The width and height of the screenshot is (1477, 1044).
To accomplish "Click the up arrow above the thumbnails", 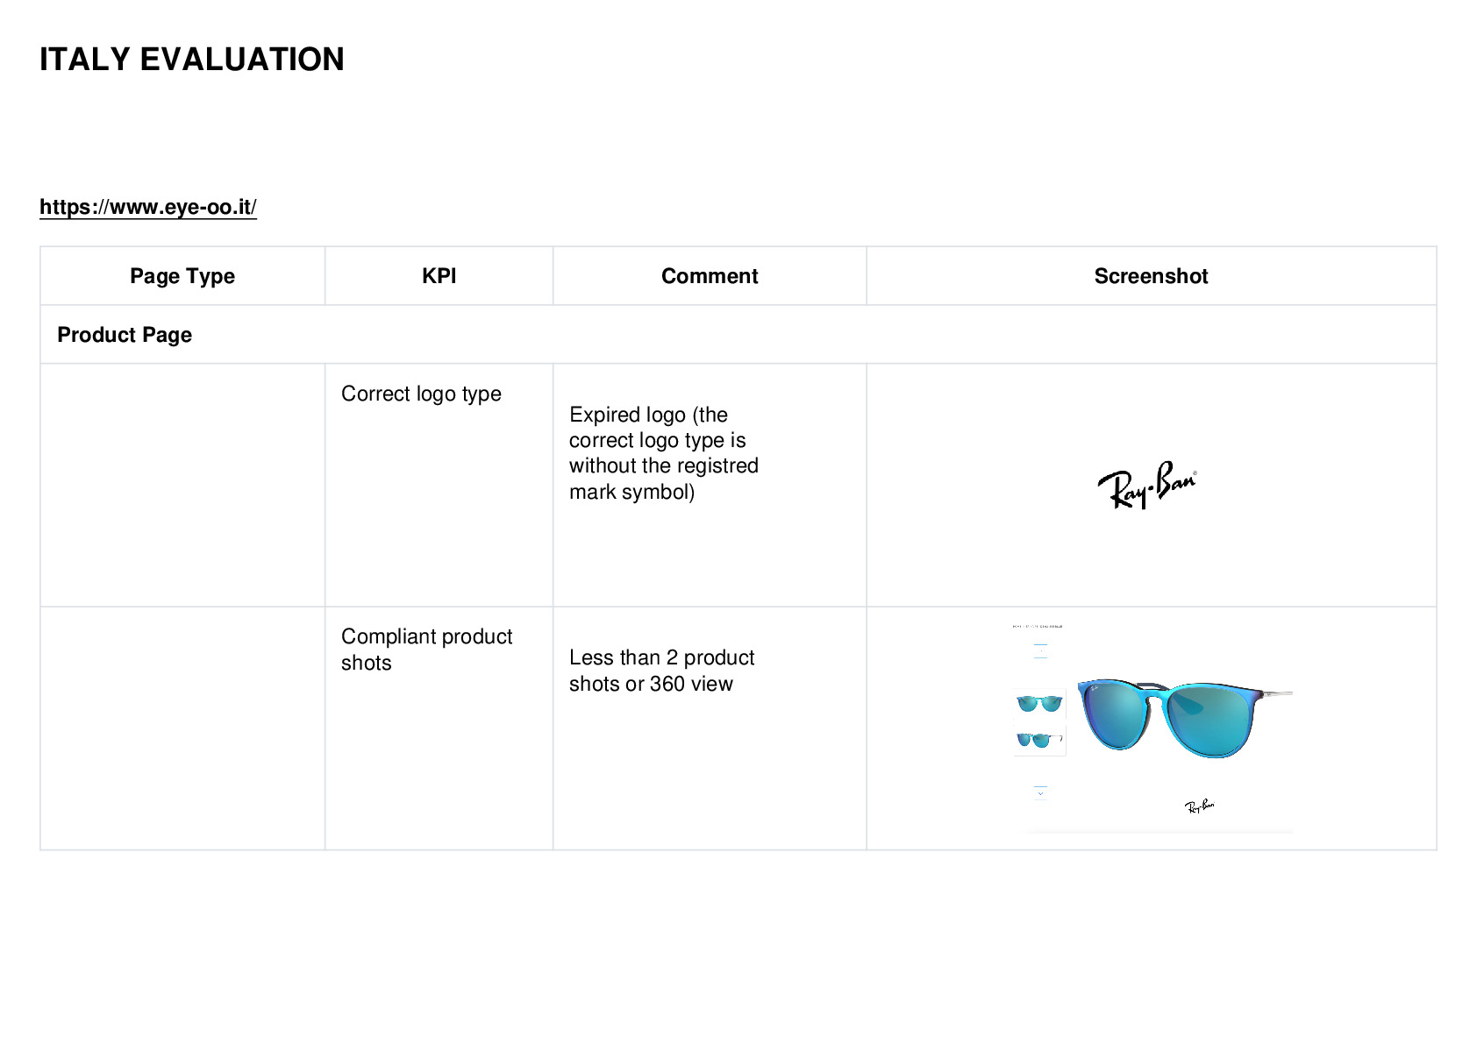I will [1040, 650].
